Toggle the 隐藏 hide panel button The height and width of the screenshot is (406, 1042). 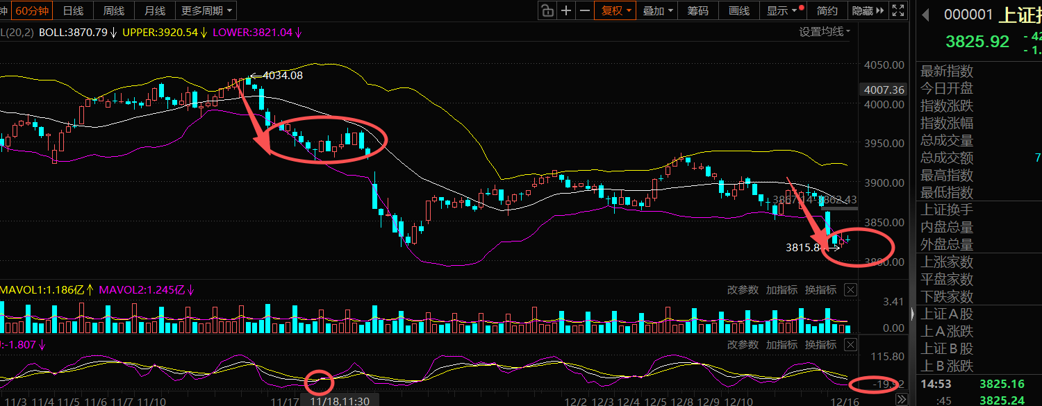point(868,10)
